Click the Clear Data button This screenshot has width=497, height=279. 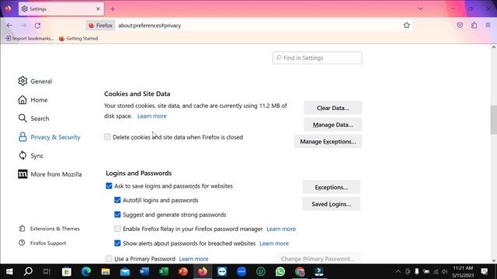[x=333, y=108]
